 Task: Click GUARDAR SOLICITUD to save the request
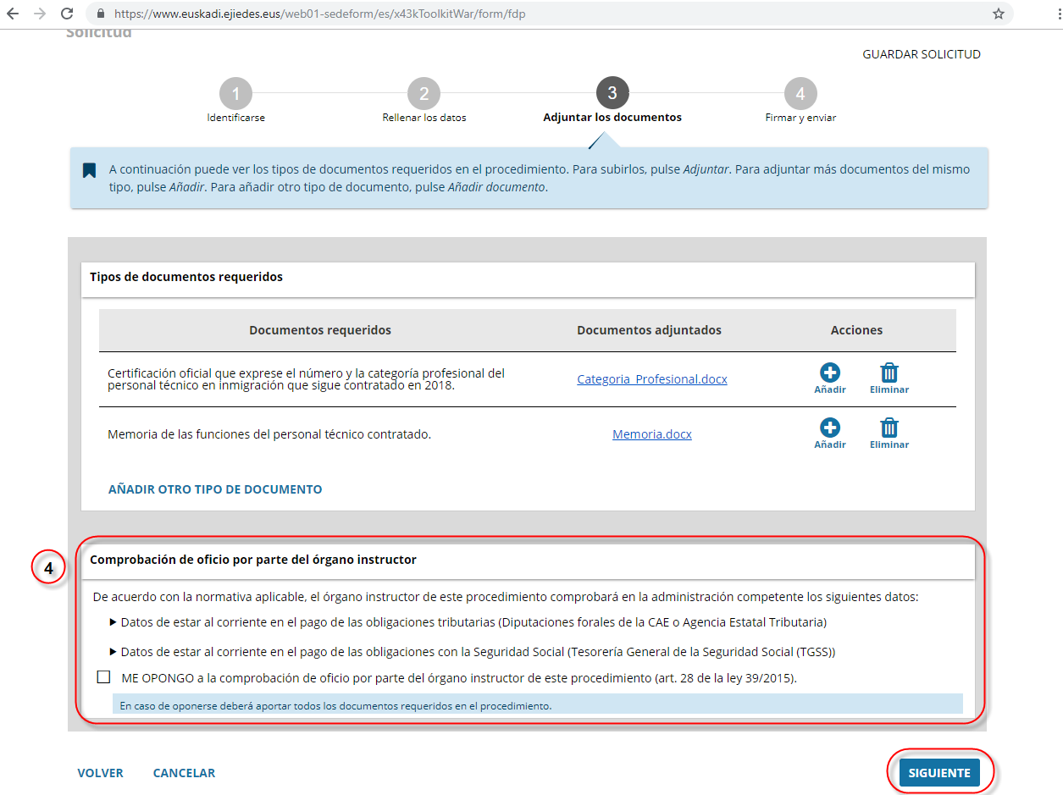[x=921, y=54]
